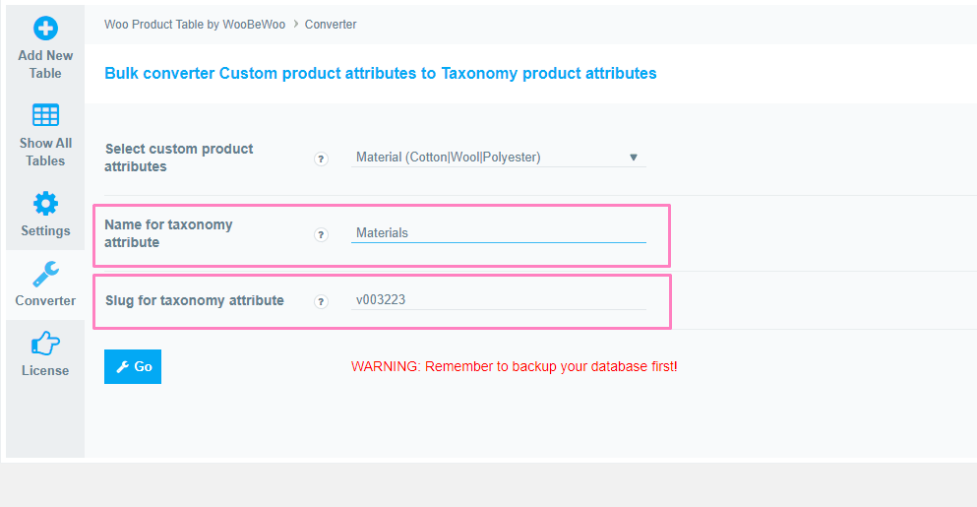The height and width of the screenshot is (507, 977).
Task: Expand the custom product attributes dropdown arrow
Action: click(633, 158)
